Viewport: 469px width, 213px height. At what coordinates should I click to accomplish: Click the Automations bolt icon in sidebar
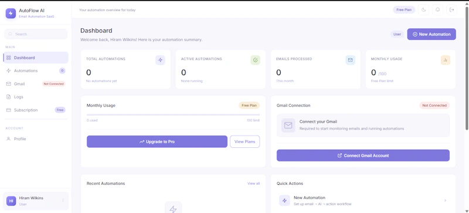[8, 70]
